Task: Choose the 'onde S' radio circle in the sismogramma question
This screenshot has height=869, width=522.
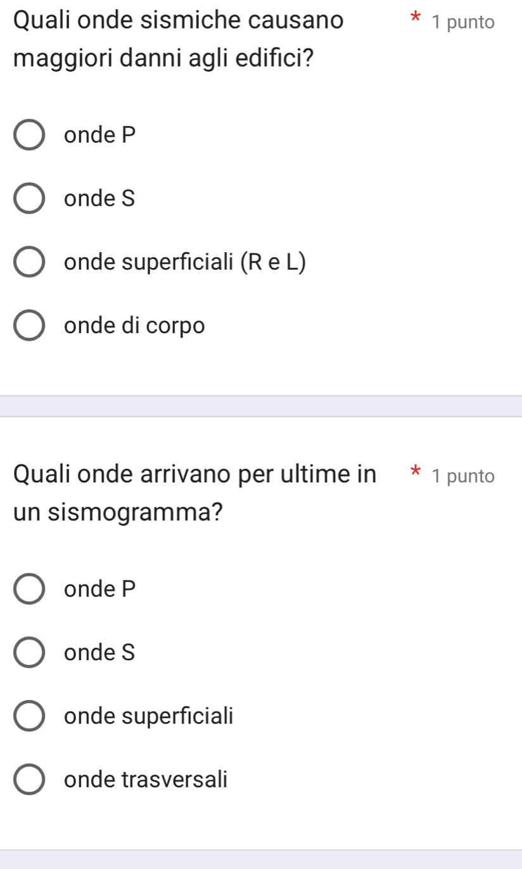Action: (x=29, y=653)
